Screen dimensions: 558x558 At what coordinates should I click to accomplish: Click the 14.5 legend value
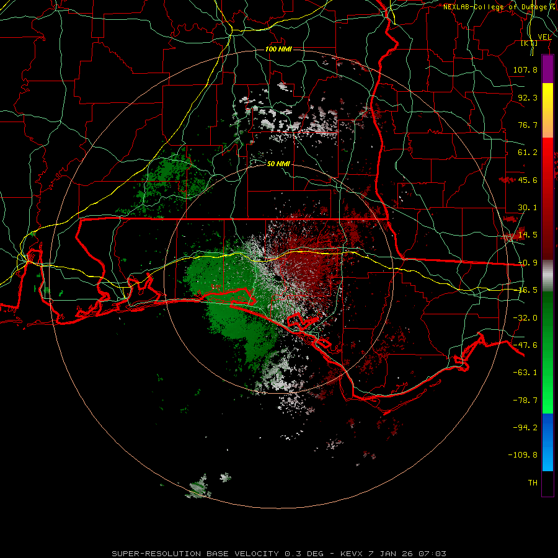(x=528, y=235)
